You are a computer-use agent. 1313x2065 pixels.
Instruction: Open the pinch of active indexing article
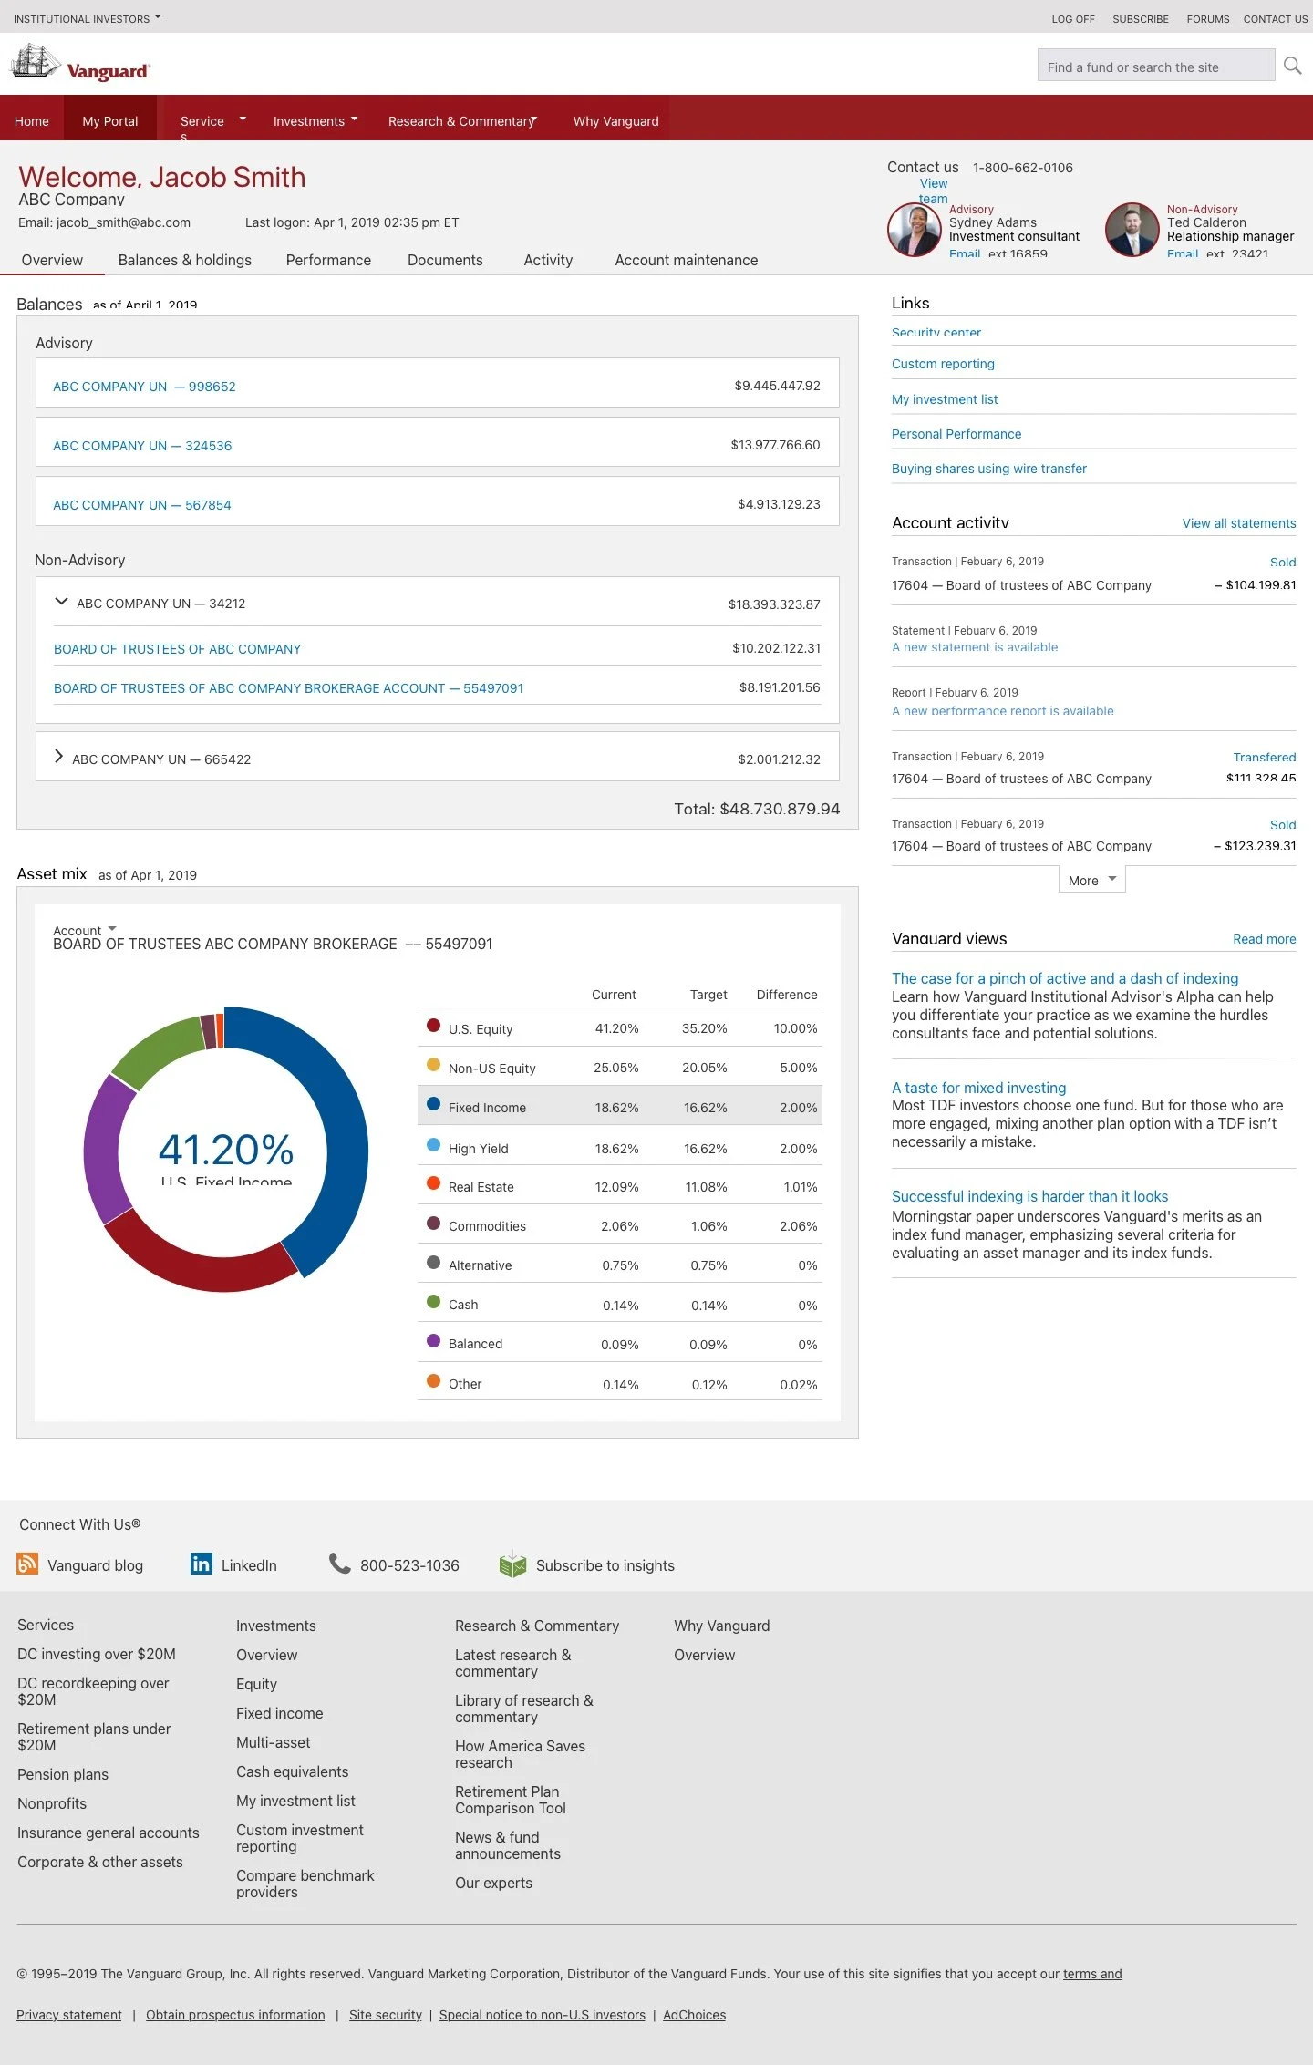(x=1065, y=978)
